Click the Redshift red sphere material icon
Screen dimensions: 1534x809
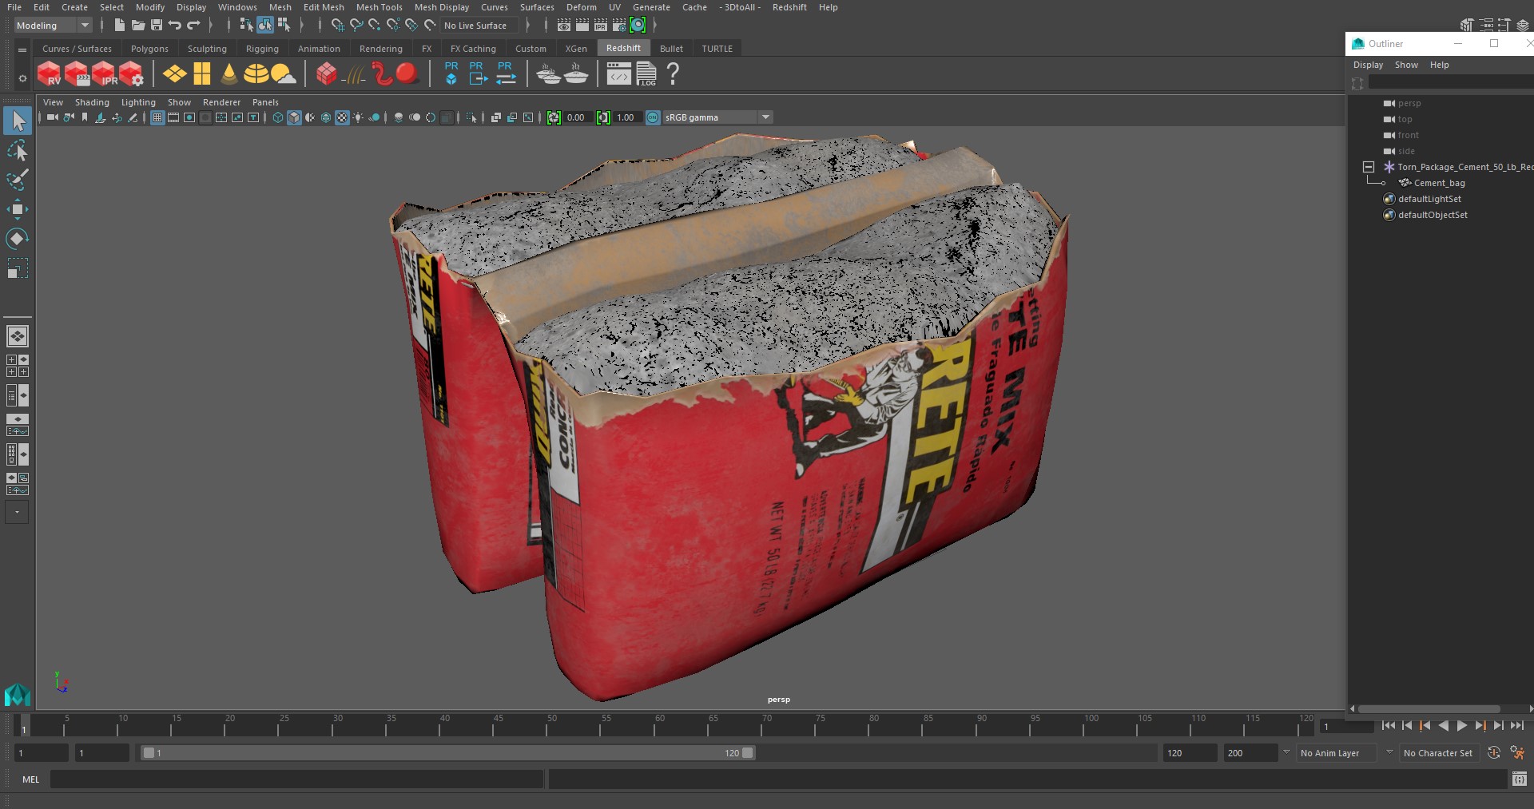(407, 74)
